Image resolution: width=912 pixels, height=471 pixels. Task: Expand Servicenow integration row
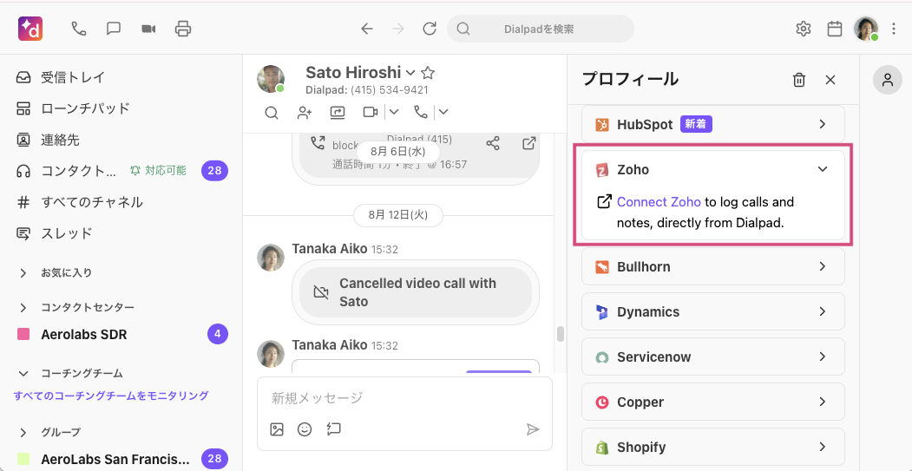713,357
